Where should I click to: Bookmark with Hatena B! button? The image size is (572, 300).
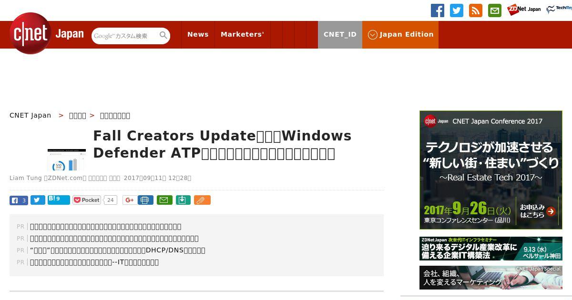(59, 200)
